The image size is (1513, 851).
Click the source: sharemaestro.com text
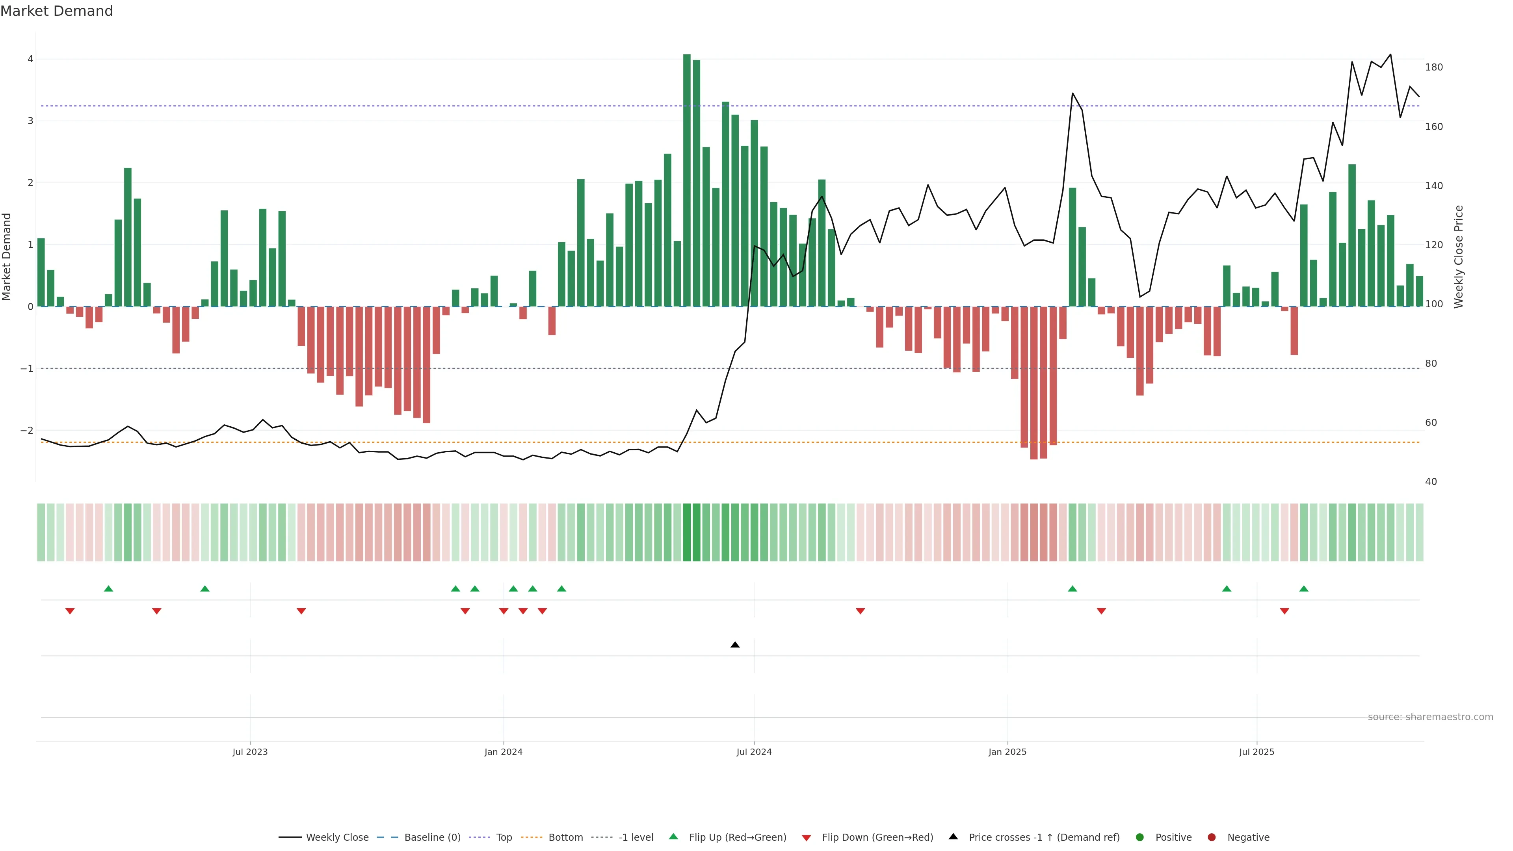click(x=1430, y=717)
